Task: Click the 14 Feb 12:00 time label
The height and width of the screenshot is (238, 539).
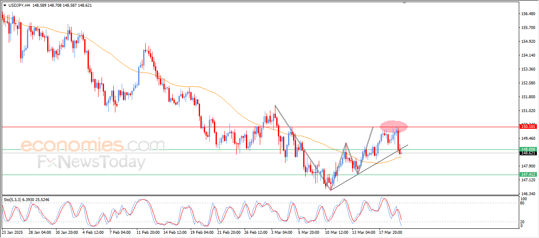Action: point(175,232)
